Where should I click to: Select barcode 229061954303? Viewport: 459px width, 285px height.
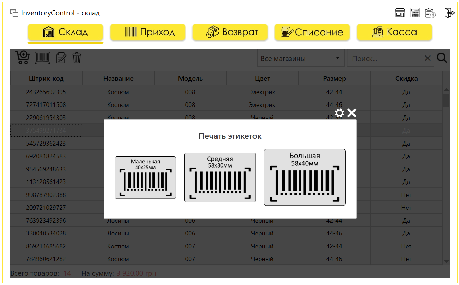46,118
